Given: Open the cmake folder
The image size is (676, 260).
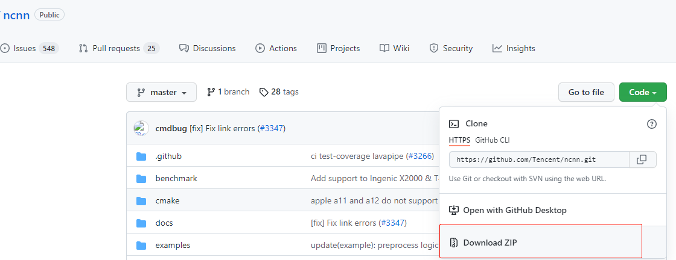Looking at the screenshot, I should click(x=167, y=200).
